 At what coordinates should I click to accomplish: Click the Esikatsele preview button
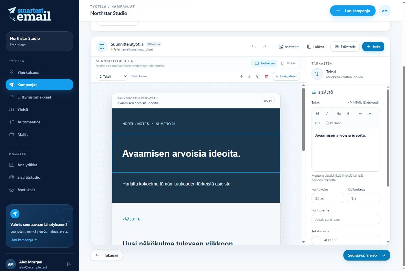pos(345,47)
